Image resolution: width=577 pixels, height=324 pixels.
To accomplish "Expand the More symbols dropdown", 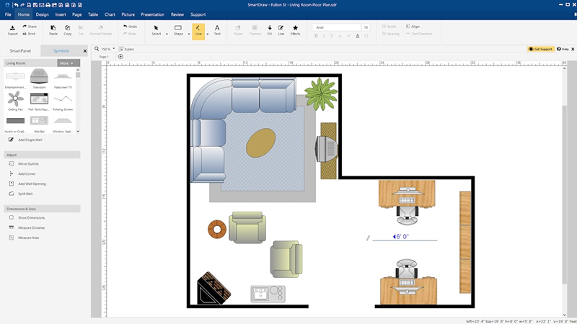I will (x=69, y=63).
